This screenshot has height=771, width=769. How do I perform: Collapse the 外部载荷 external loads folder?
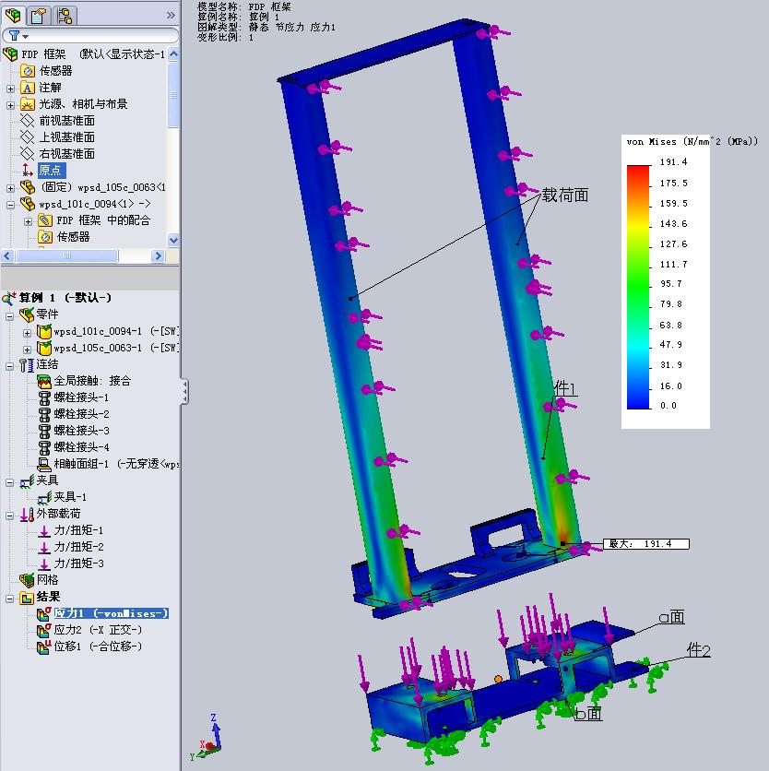tap(9, 516)
